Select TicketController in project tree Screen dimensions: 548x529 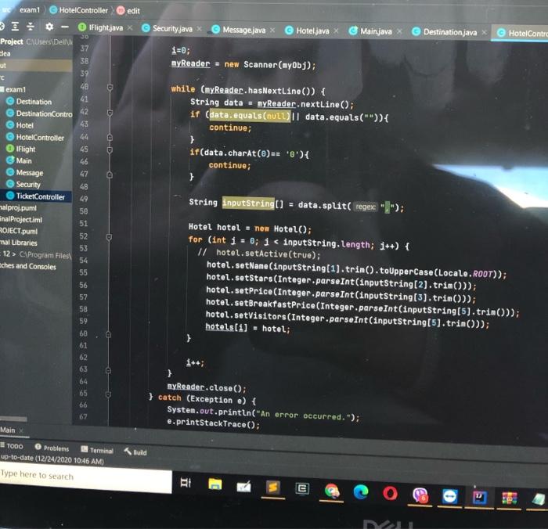tap(36, 196)
